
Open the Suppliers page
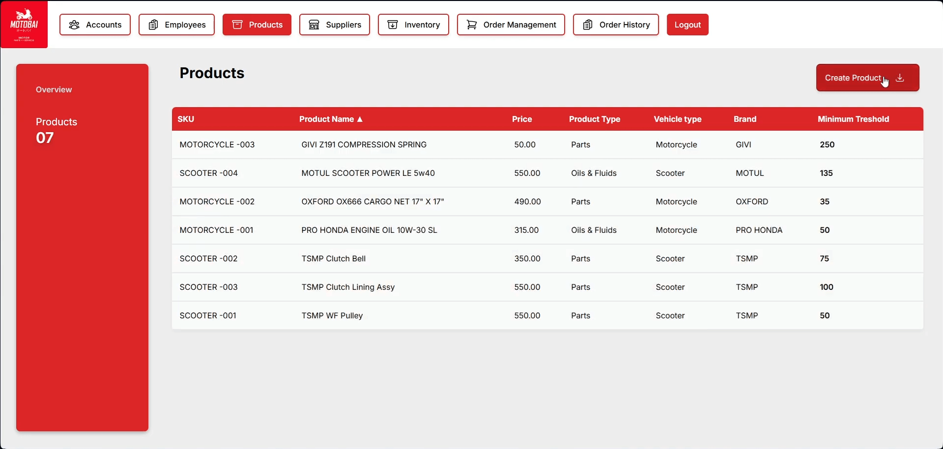coord(335,25)
